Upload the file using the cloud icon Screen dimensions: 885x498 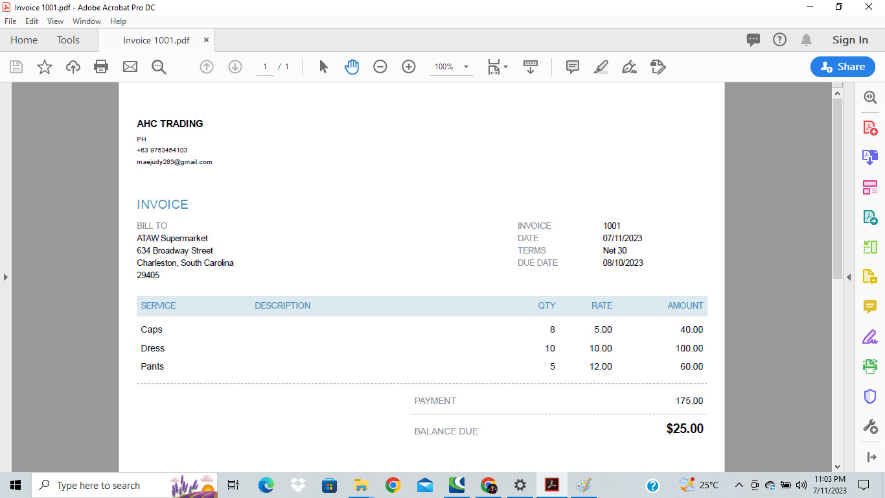[x=73, y=67]
